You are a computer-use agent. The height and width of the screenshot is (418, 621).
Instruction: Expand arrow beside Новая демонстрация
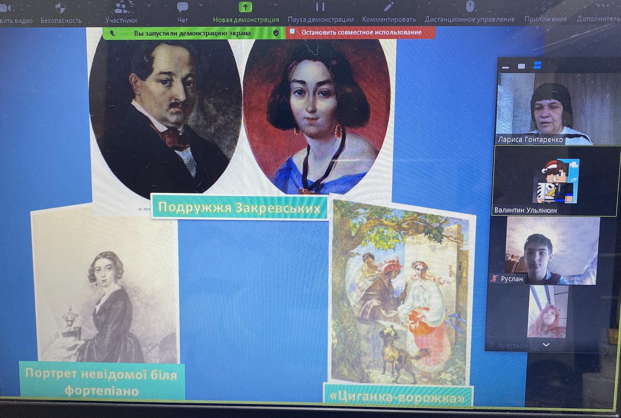click(275, 5)
